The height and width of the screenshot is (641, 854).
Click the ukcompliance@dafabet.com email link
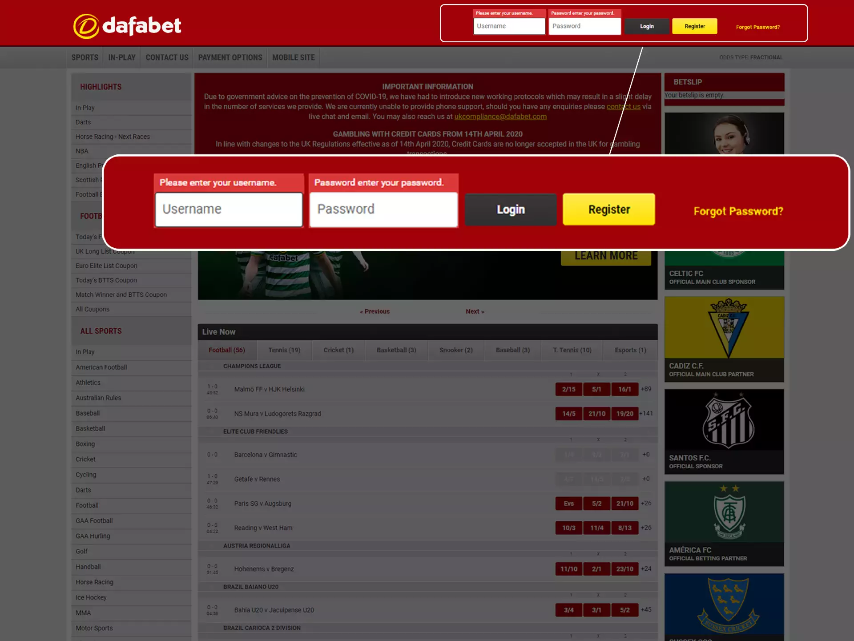coord(500,116)
